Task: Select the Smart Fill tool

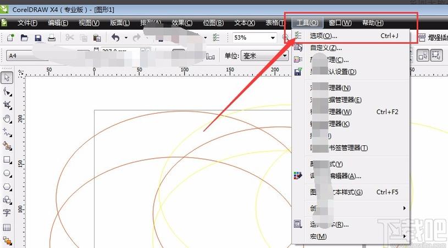Action: pyautogui.click(x=7, y=145)
